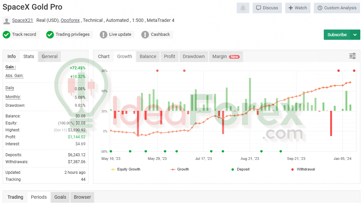Toggle Growth legend series

click(180, 169)
